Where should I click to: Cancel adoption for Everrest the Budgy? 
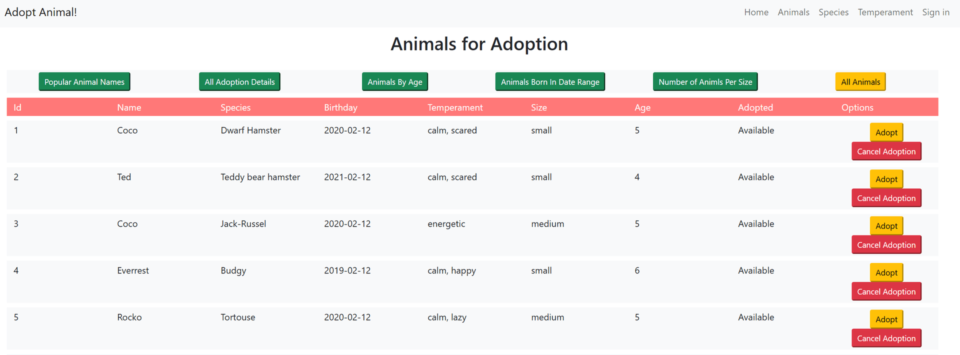click(886, 292)
